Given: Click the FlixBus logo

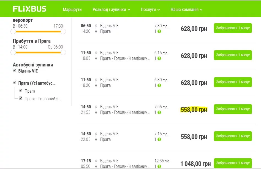Looking at the screenshot, I should (29, 9).
